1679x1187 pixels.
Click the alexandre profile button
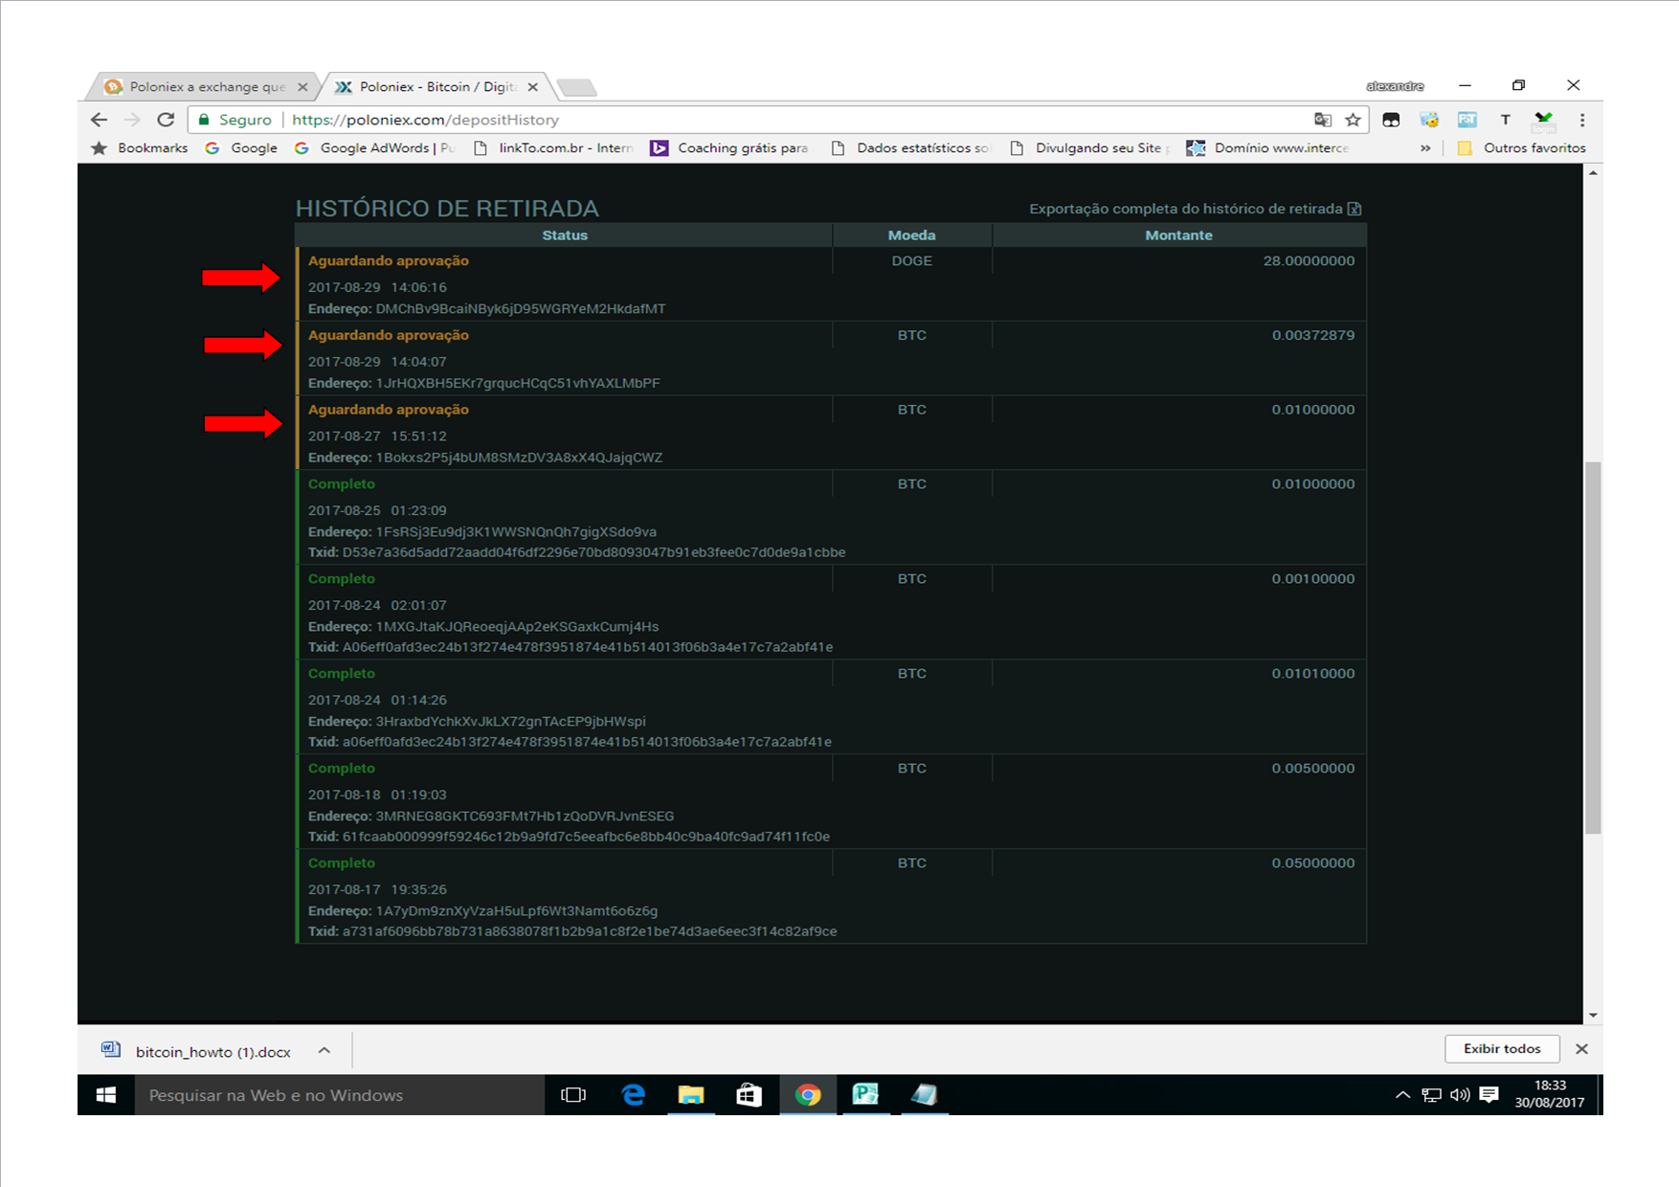(1395, 86)
